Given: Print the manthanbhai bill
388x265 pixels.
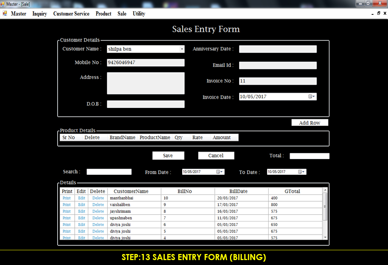Looking at the screenshot, I should tap(67, 198).
